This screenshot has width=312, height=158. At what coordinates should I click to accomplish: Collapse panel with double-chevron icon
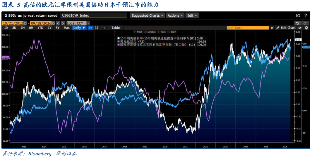coord(272,28)
